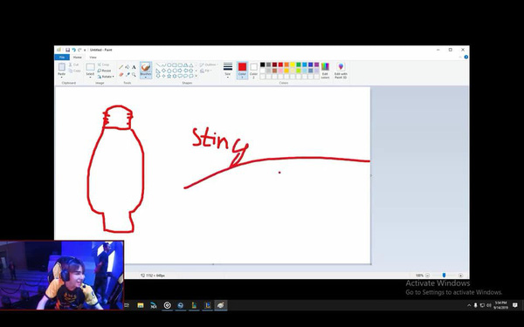Image resolution: width=524 pixels, height=327 pixels.
Task: Pick the green color swatch
Action: coord(299,65)
